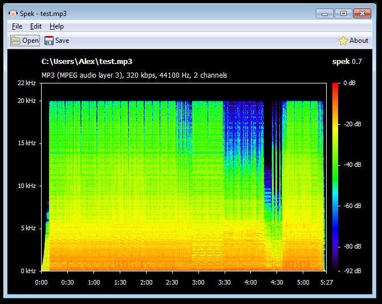The image size is (382, 304).
Task: Click the -92 dB scale label
Action: click(353, 271)
